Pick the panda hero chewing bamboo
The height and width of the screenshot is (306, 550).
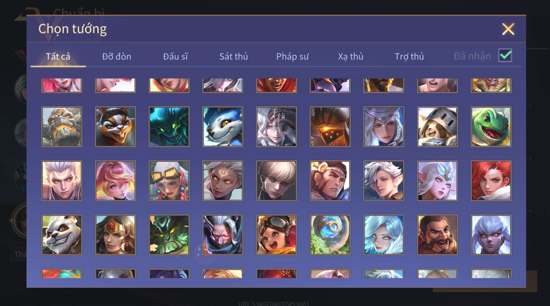(x=62, y=235)
